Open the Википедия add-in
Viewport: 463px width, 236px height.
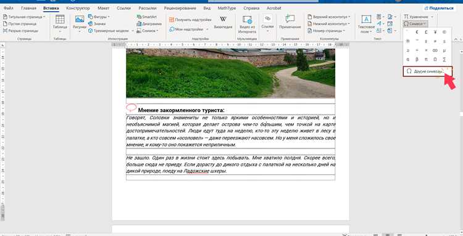pyautogui.click(x=223, y=23)
